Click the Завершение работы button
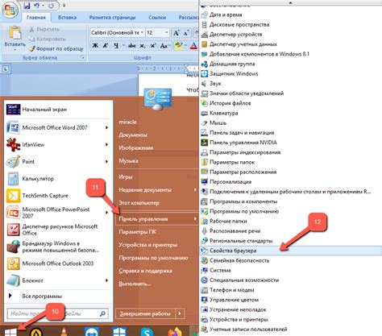Viewport: 382px width, 336px height. (145, 313)
